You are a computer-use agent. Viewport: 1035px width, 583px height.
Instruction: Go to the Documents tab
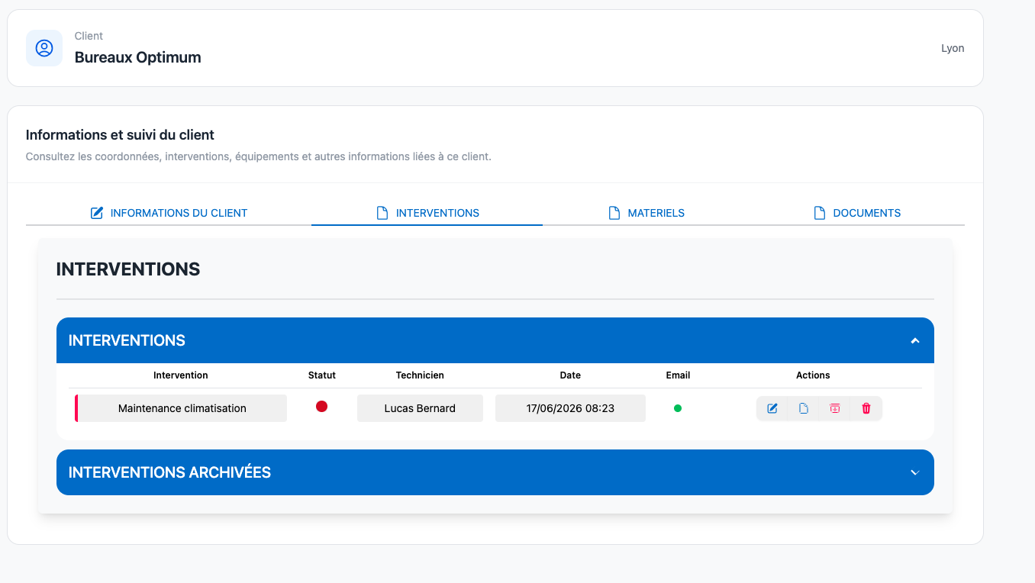[857, 213]
